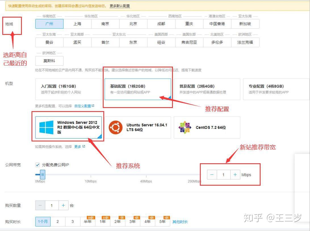The width and height of the screenshot is (310, 231).
Task: Pick the 基础配置 1核2GB plan
Action: 138,89
